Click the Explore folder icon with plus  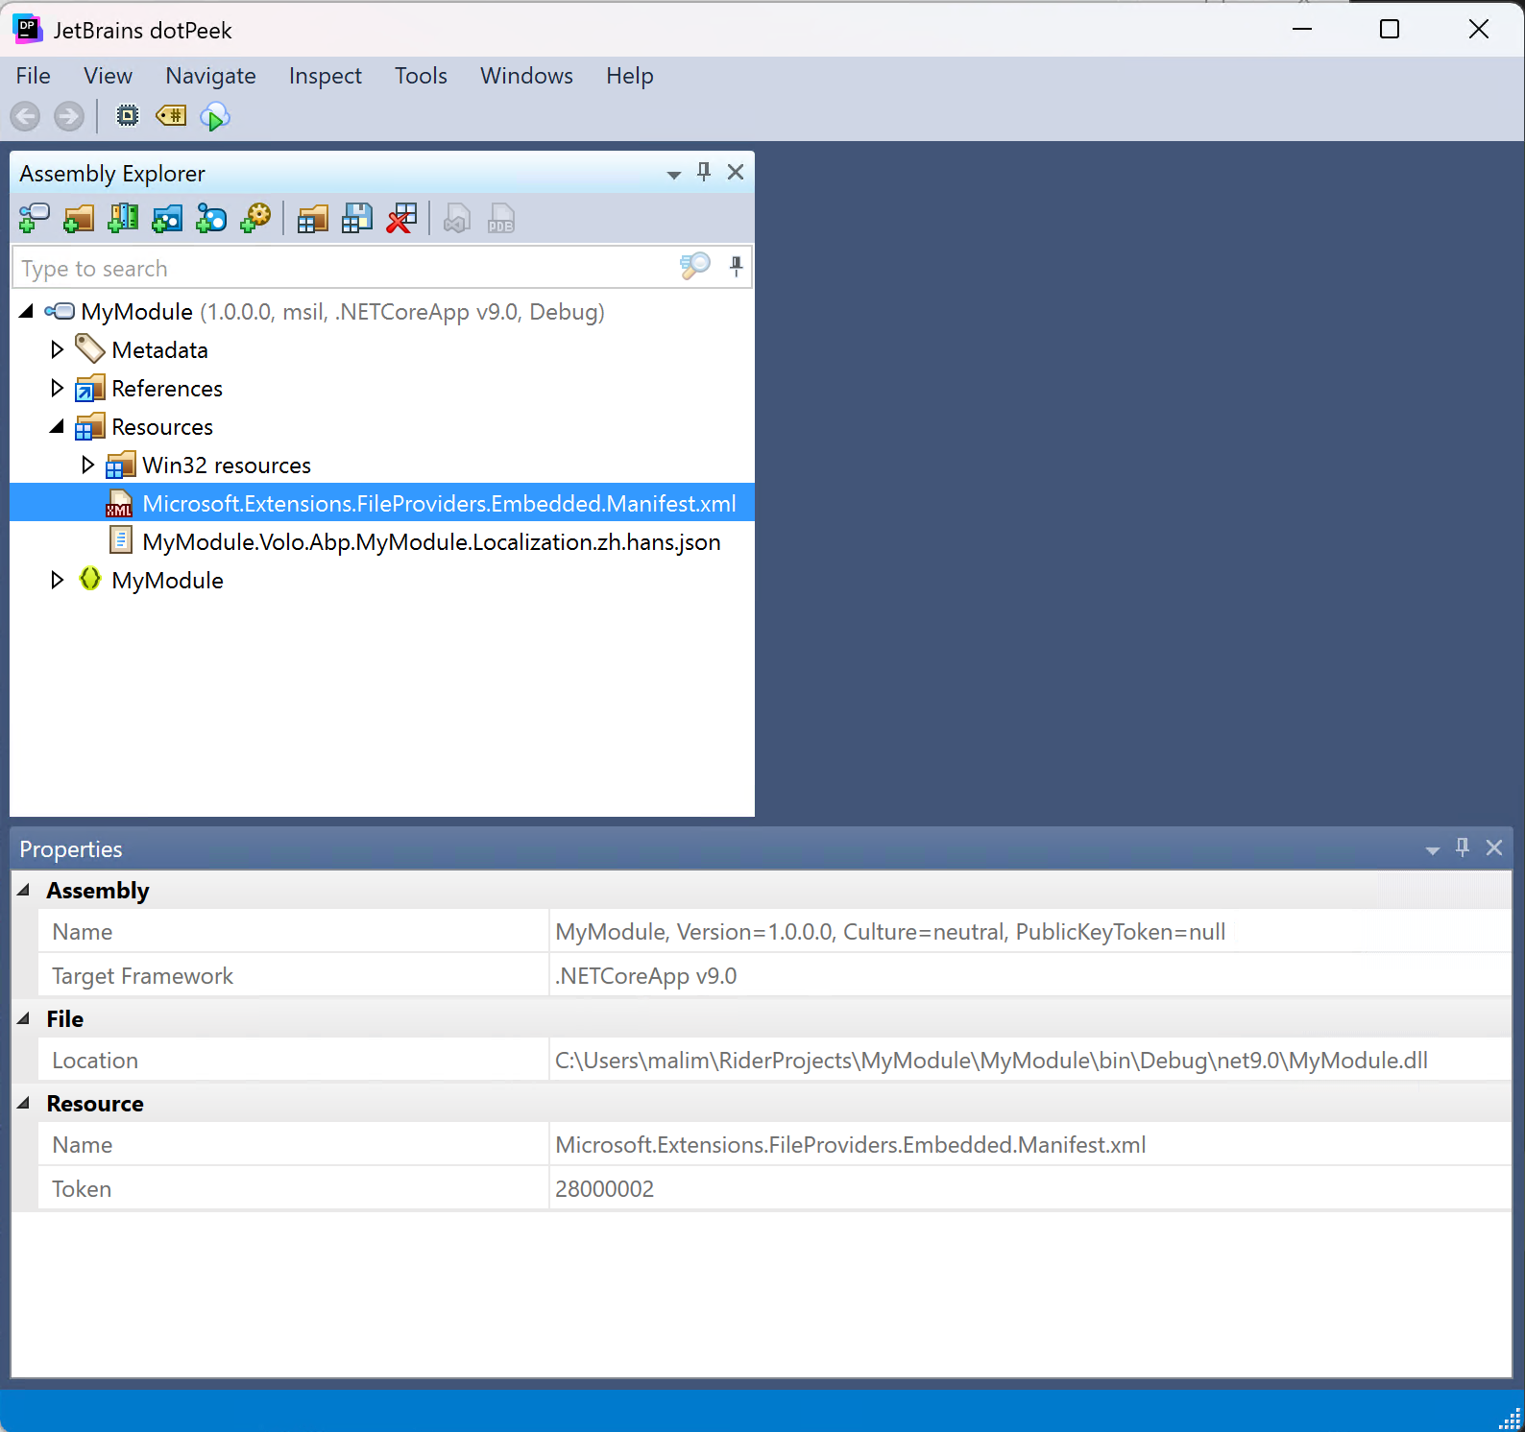pos(78,219)
